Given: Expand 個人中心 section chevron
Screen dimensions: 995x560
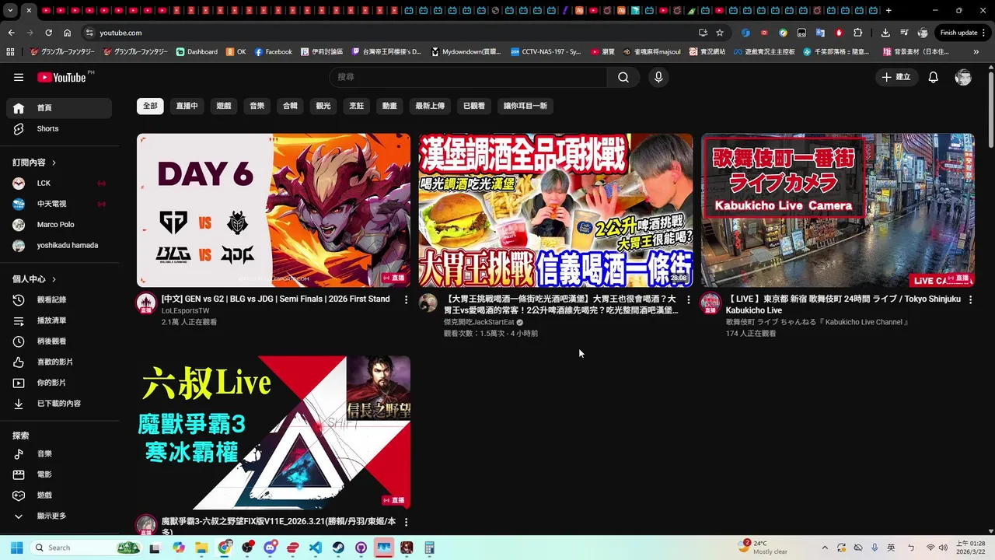Looking at the screenshot, I should pyautogui.click(x=54, y=279).
